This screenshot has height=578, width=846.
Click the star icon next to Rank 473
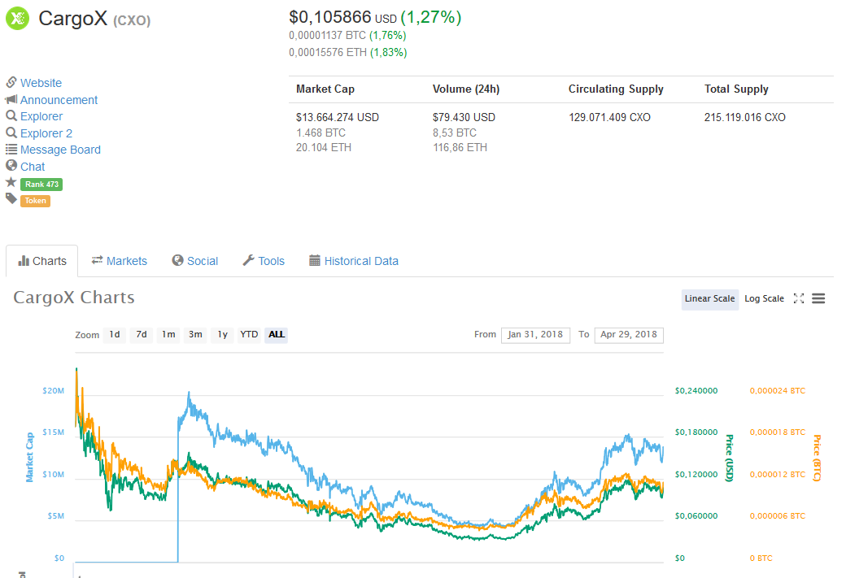[11, 182]
